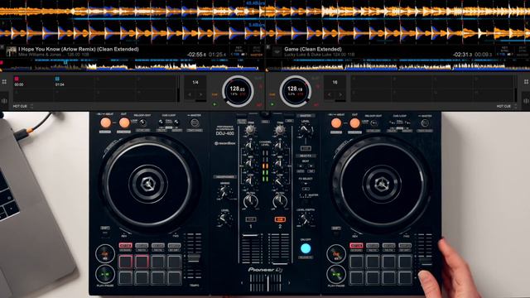Click deck 2 remaining time -02:31.3
This screenshot has width=530, height=298.
pos(463,55)
